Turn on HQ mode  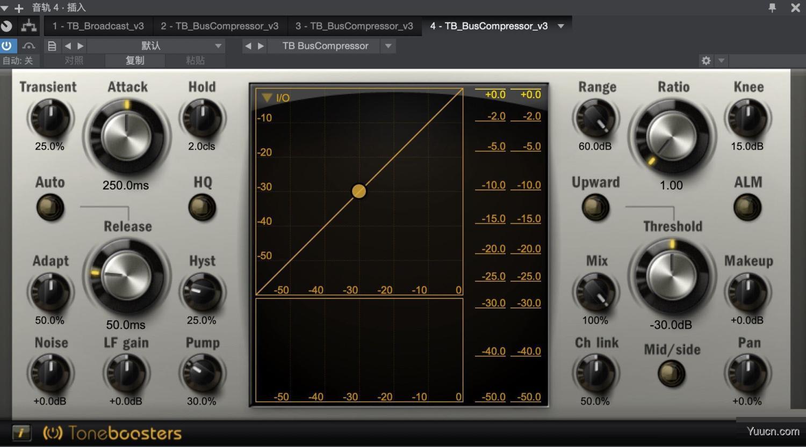(201, 208)
